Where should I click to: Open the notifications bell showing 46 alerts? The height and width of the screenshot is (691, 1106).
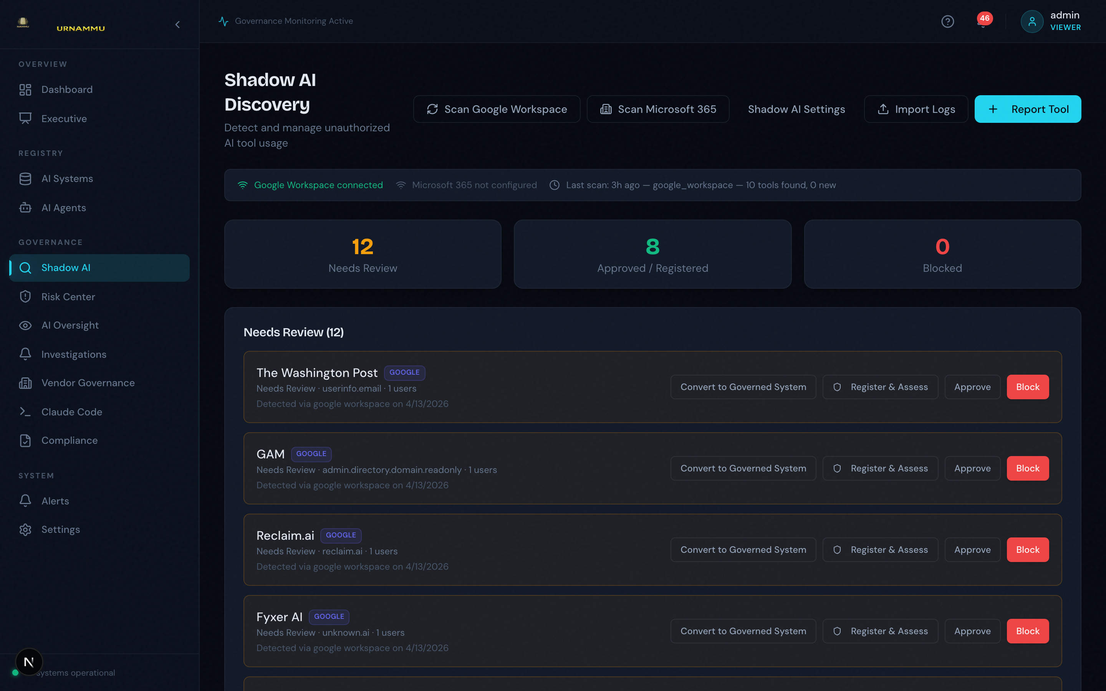tap(983, 21)
